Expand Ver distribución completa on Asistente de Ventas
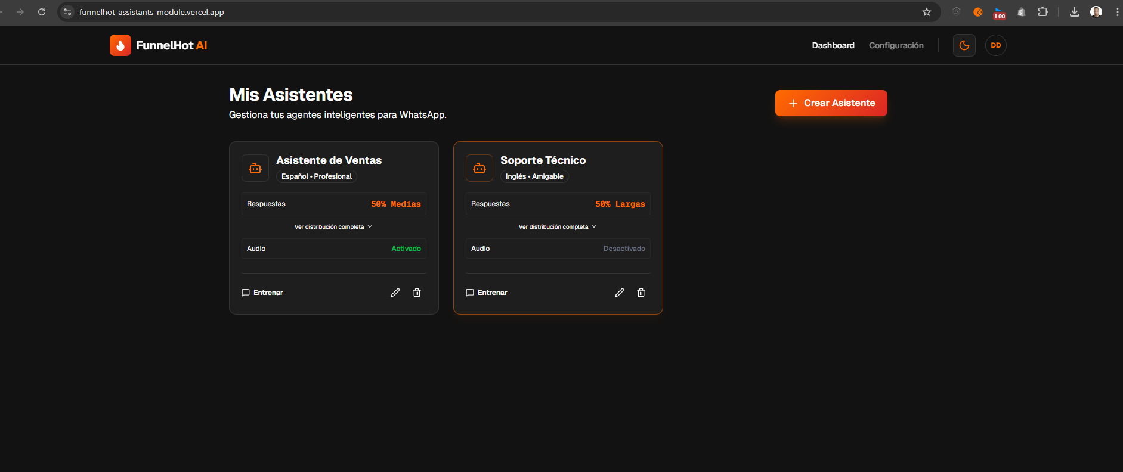 333,227
